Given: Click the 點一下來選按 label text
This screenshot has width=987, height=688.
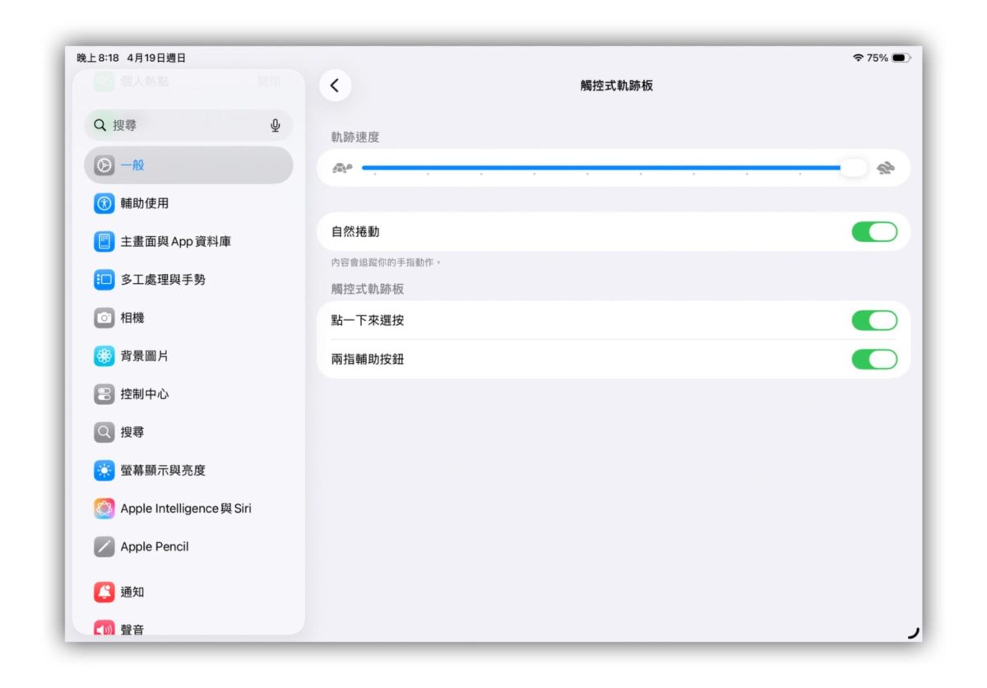Looking at the screenshot, I should click(x=368, y=320).
